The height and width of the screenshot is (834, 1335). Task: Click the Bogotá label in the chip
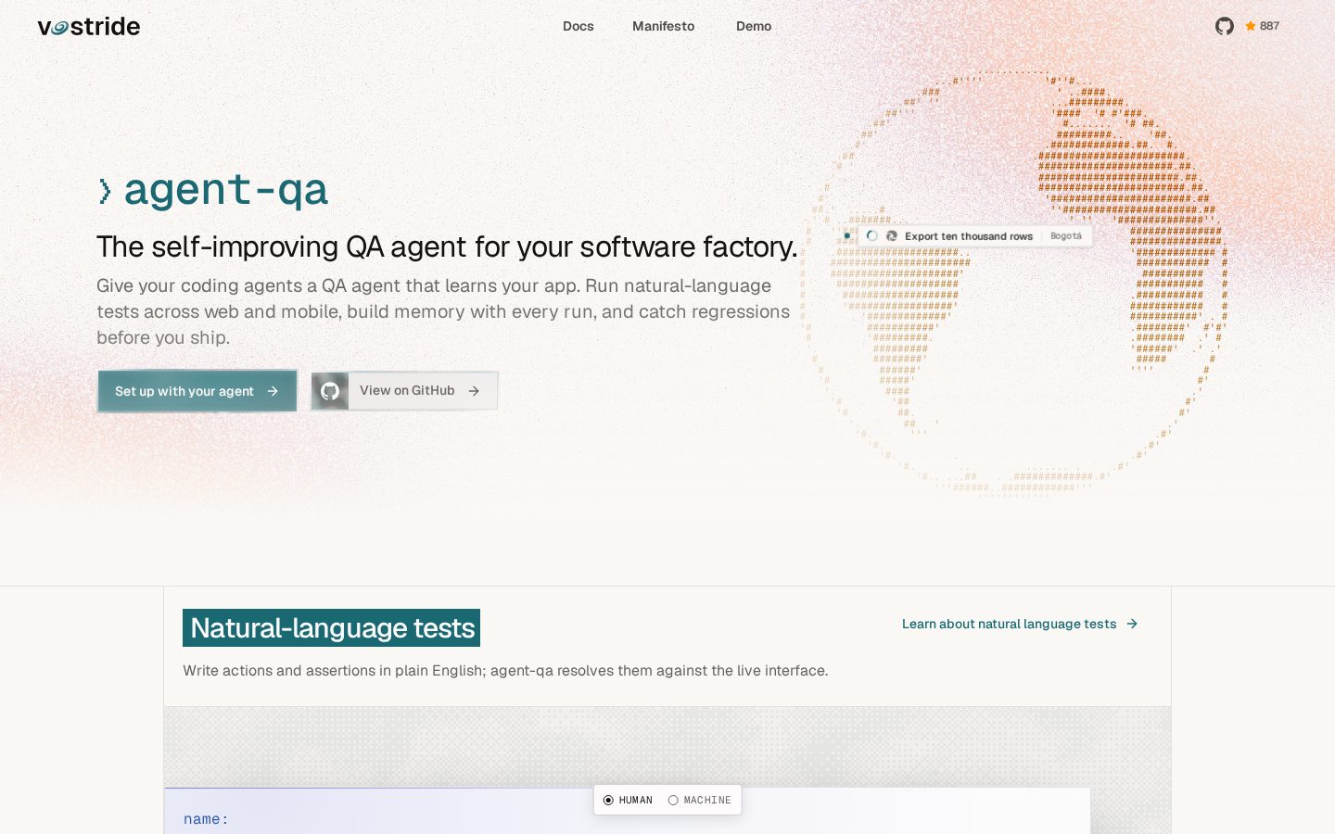click(x=1066, y=236)
